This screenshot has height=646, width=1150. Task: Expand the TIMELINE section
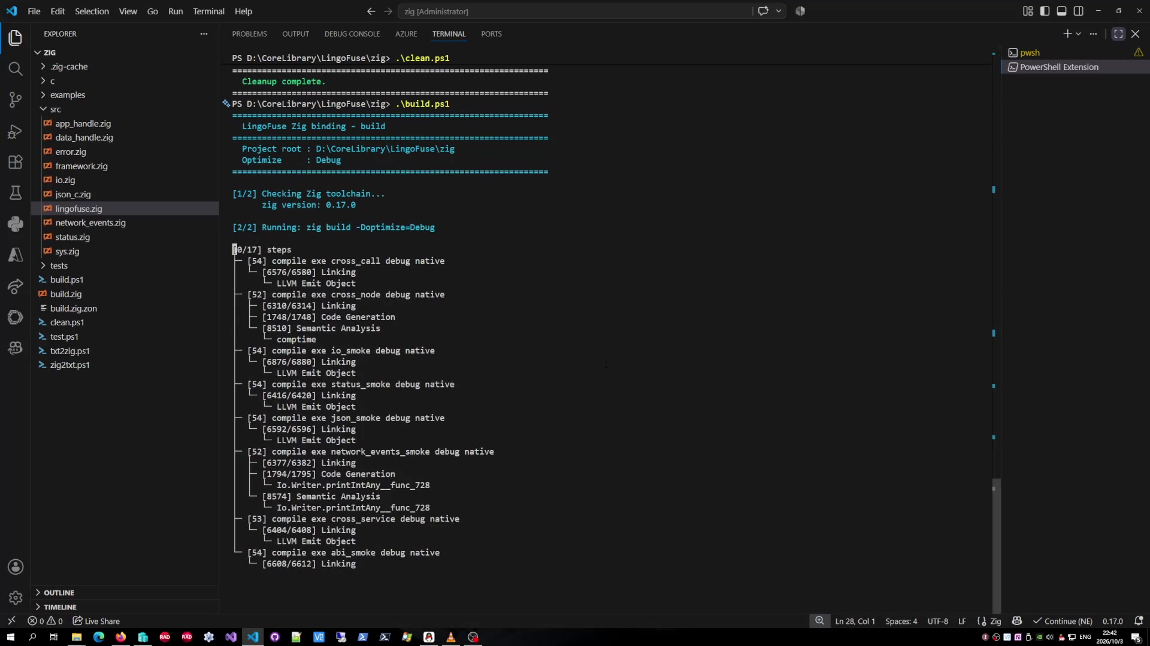point(125,607)
